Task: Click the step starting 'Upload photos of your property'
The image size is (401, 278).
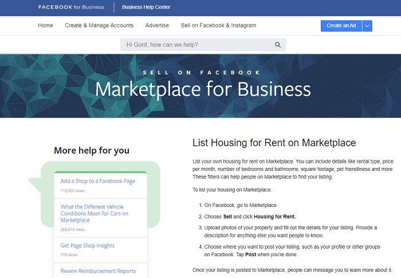Action: [290, 232]
